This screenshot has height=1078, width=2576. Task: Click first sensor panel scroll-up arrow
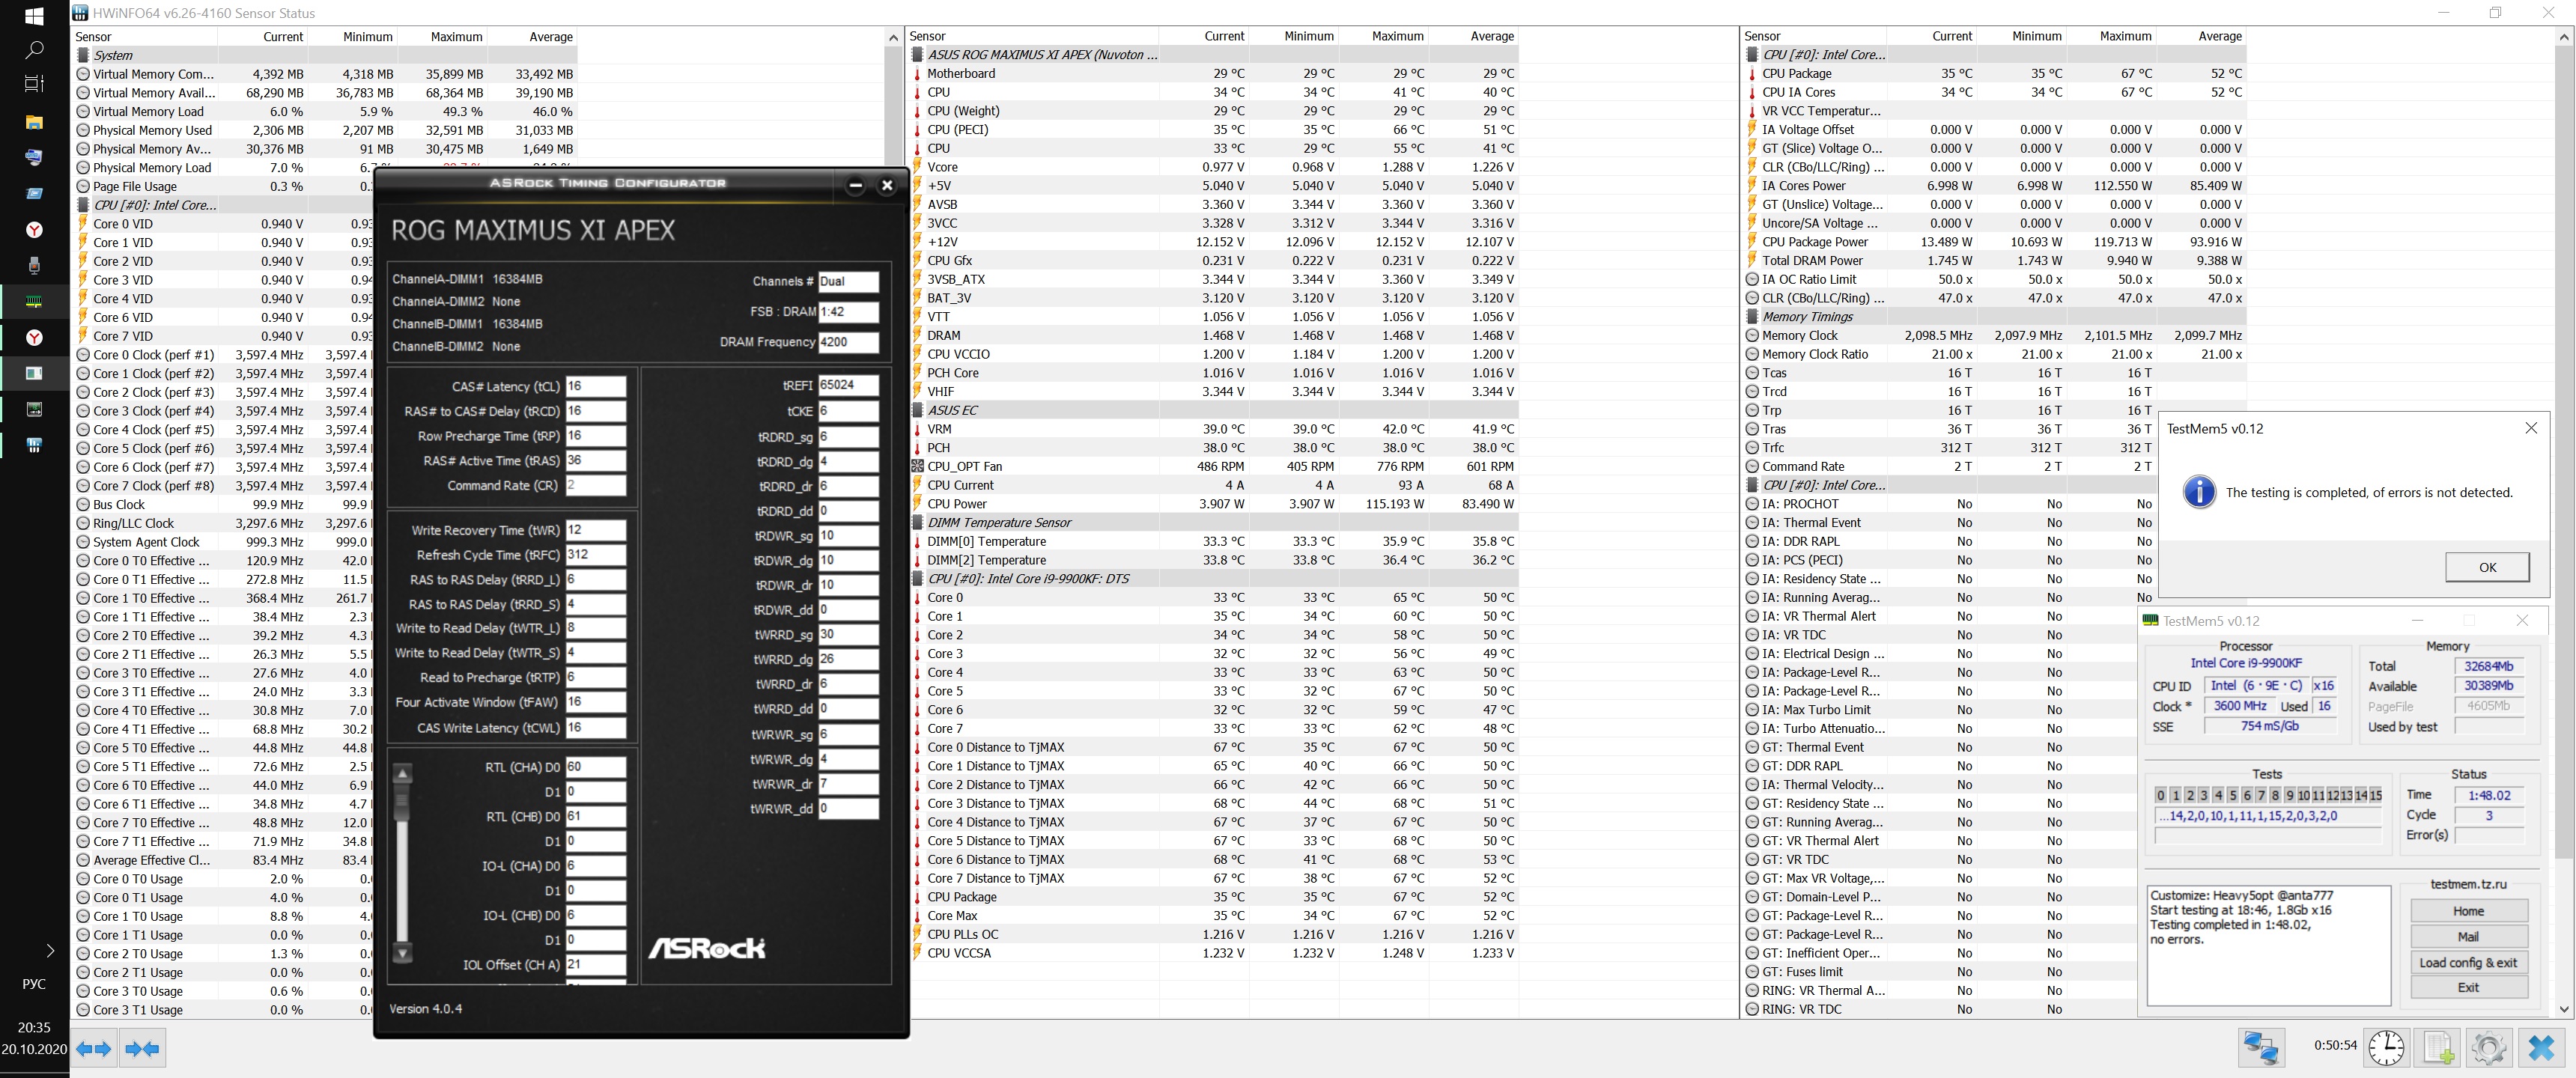[x=893, y=37]
